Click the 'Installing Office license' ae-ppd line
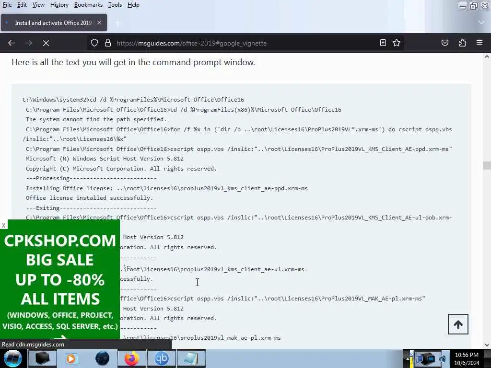Image resolution: width=491 pixels, height=368 pixels. click(x=166, y=188)
